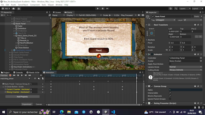The image size is (205, 115).
Task: Toggle the Static checkbox
Action: click(x=192, y=17)
